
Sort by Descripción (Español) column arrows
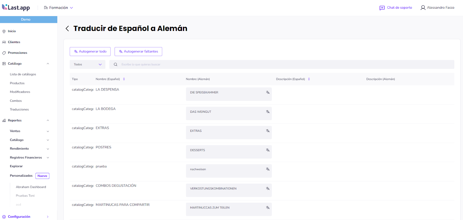pyautogui.click(x=309, y=79)
